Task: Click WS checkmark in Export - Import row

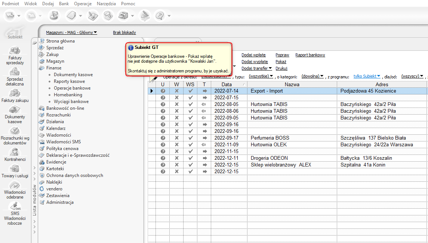Action: 190,91
